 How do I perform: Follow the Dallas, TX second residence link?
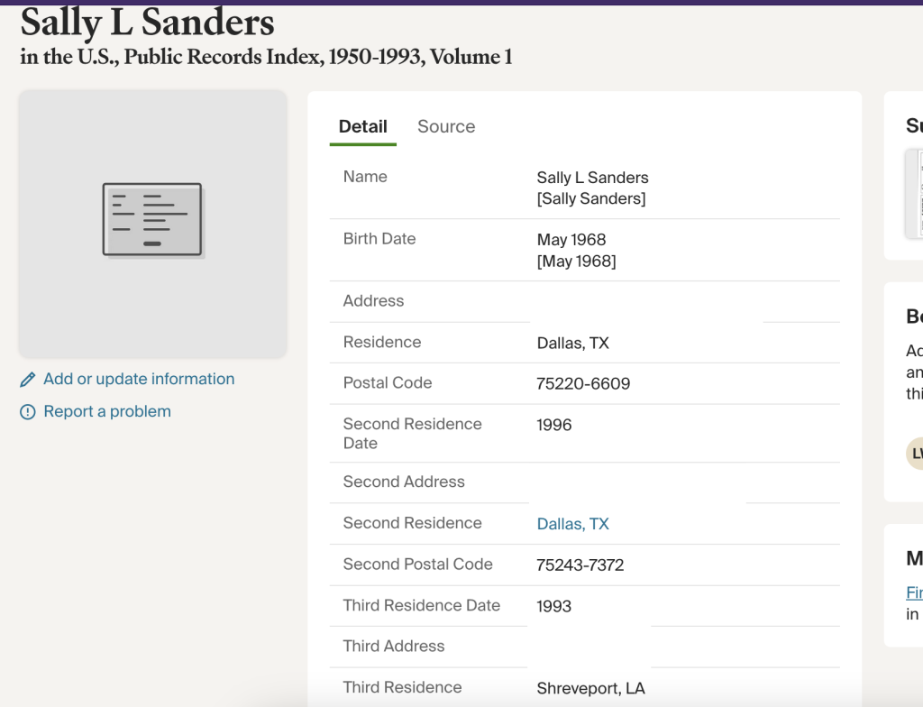[573, 524]
